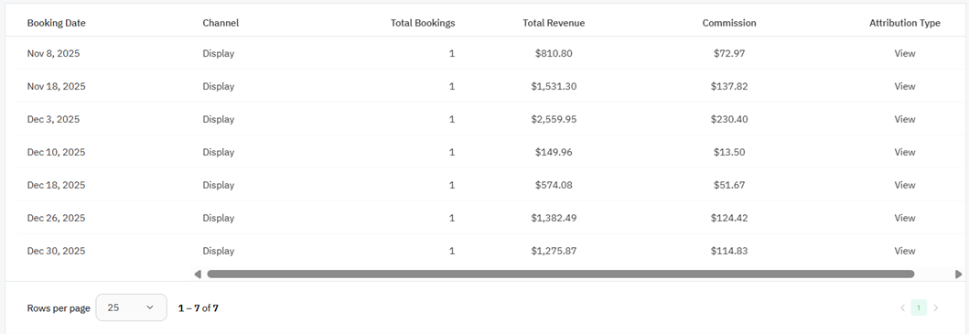Screen dimensions: 969x334
Task: Click the $51.67 commission cell
Action: point(729,185)
